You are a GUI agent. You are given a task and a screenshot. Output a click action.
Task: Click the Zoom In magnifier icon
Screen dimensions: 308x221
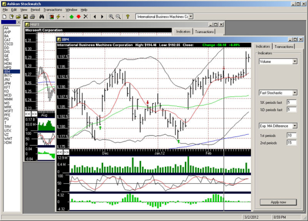click(x=111, y=17)
